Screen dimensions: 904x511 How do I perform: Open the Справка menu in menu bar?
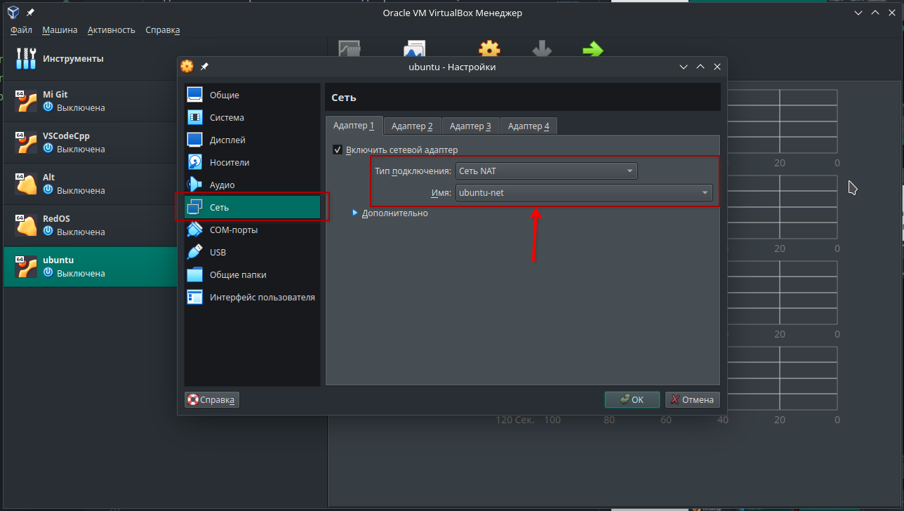(x=163, y=30)
